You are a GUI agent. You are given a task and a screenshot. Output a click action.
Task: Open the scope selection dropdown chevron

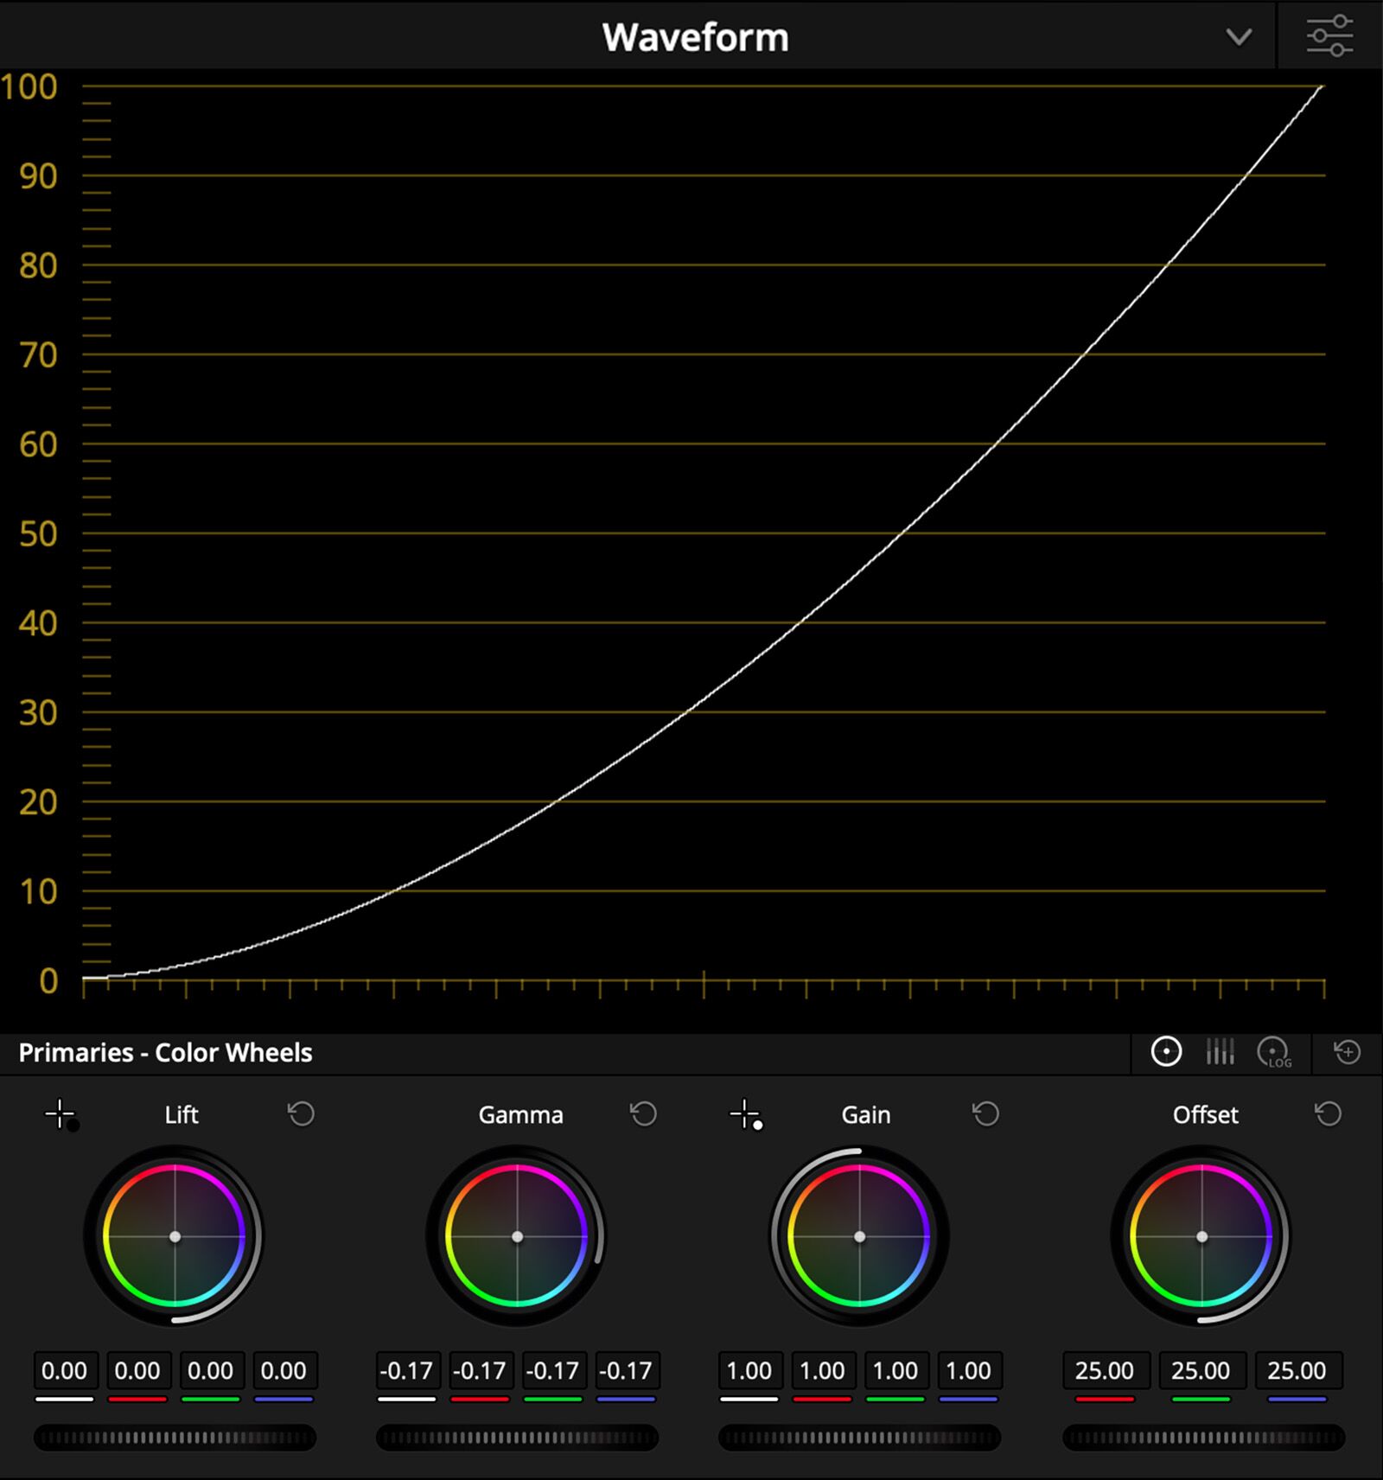(x=1240, y=37)
